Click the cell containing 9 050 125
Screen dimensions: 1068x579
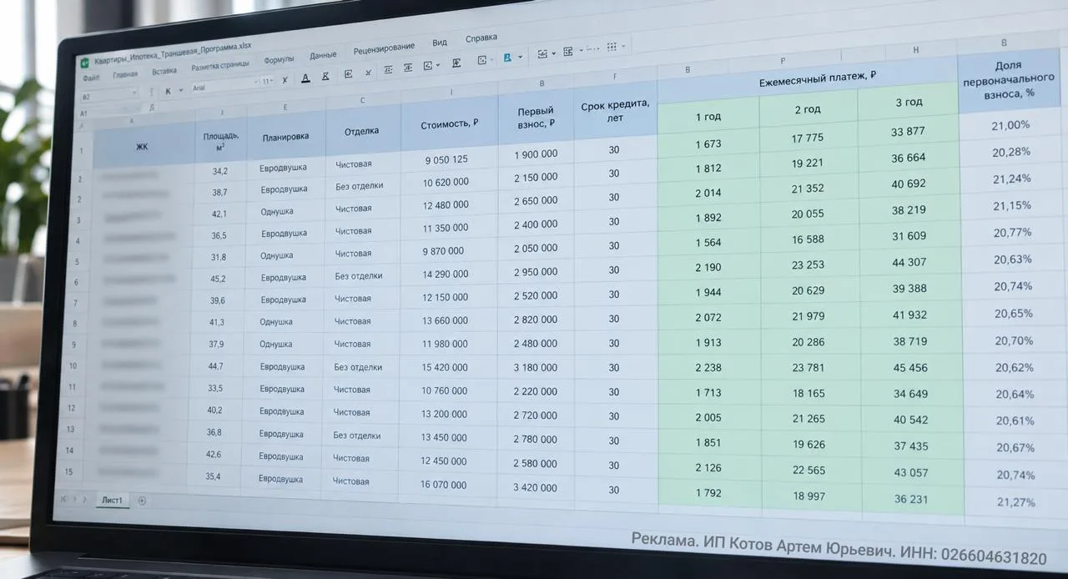(446, 159)
